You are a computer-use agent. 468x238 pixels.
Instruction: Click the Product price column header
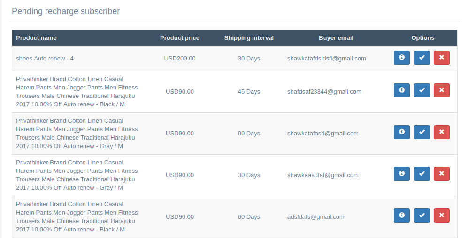pyautogui.click(x=180, y=38)
